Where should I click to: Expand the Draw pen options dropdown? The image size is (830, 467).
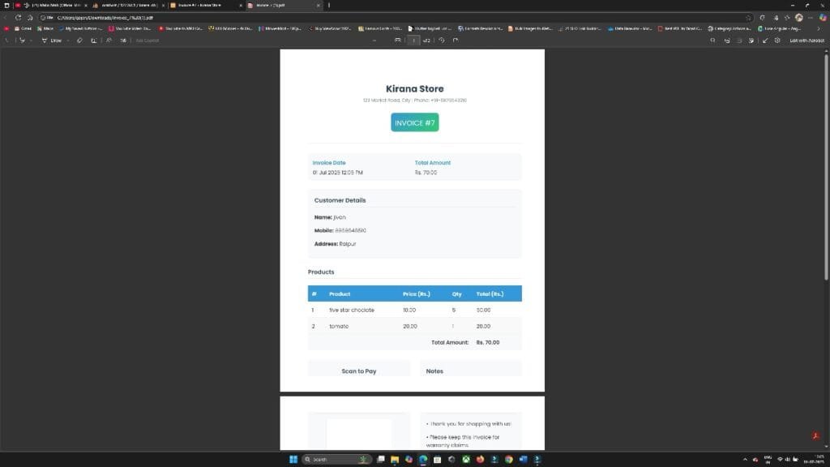pyautogui.click(x=68, y=40)
